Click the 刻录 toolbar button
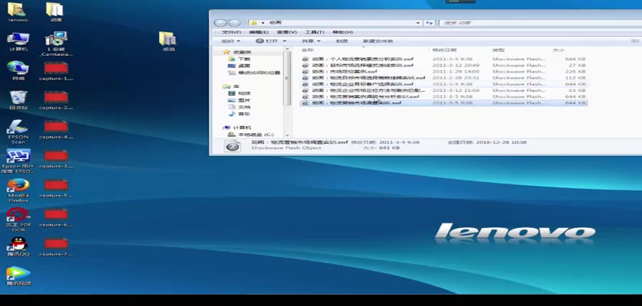This screenshot has height=306, width=642. click(x=342, y=41)
